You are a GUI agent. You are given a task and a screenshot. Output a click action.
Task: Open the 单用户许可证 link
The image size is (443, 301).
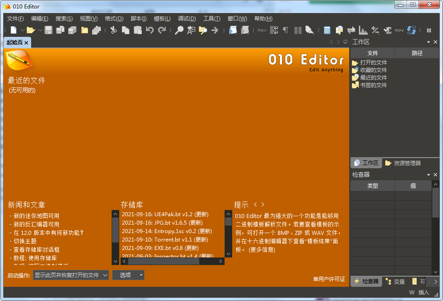[x=329, y=279]
